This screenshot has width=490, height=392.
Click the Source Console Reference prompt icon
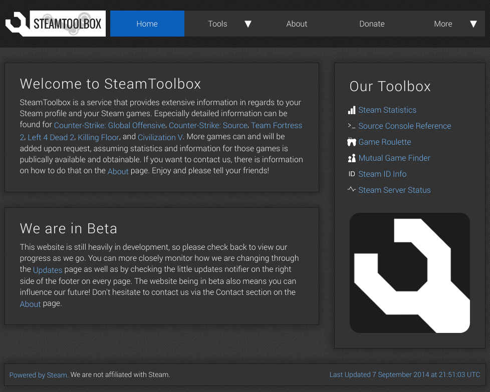[352, 126]
